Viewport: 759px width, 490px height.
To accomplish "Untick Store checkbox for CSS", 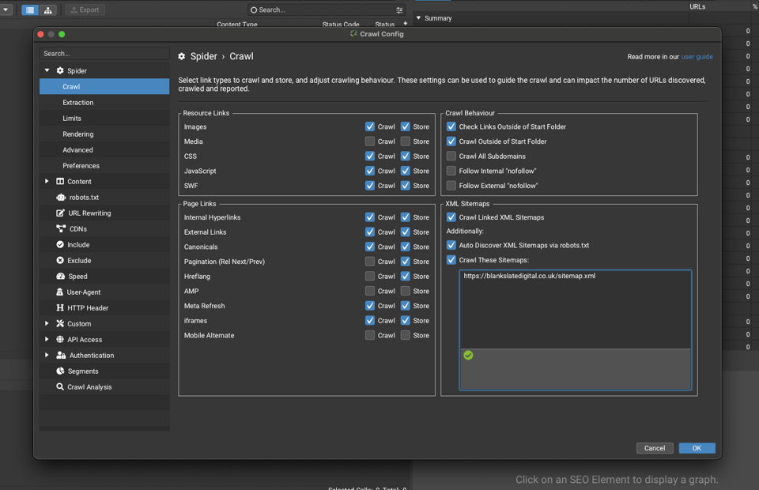I will pyautogui.click(x=405, y=156).
